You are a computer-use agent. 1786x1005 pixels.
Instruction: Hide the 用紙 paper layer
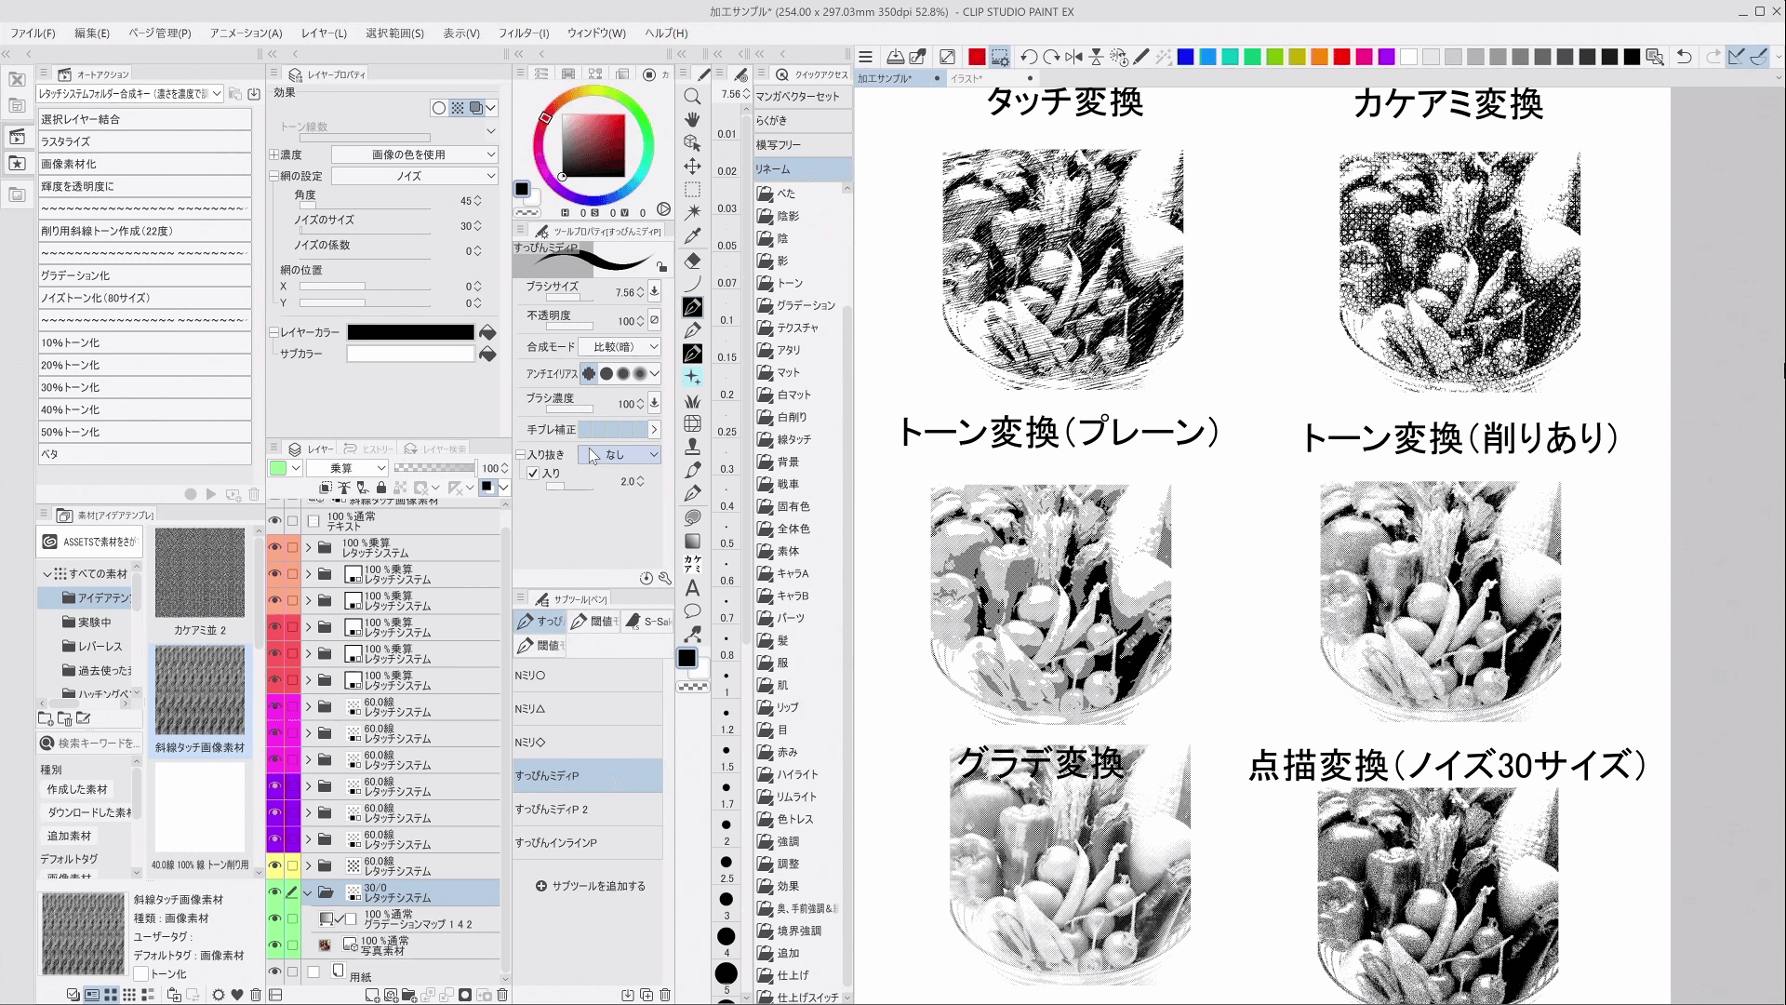tap(274, 971)
